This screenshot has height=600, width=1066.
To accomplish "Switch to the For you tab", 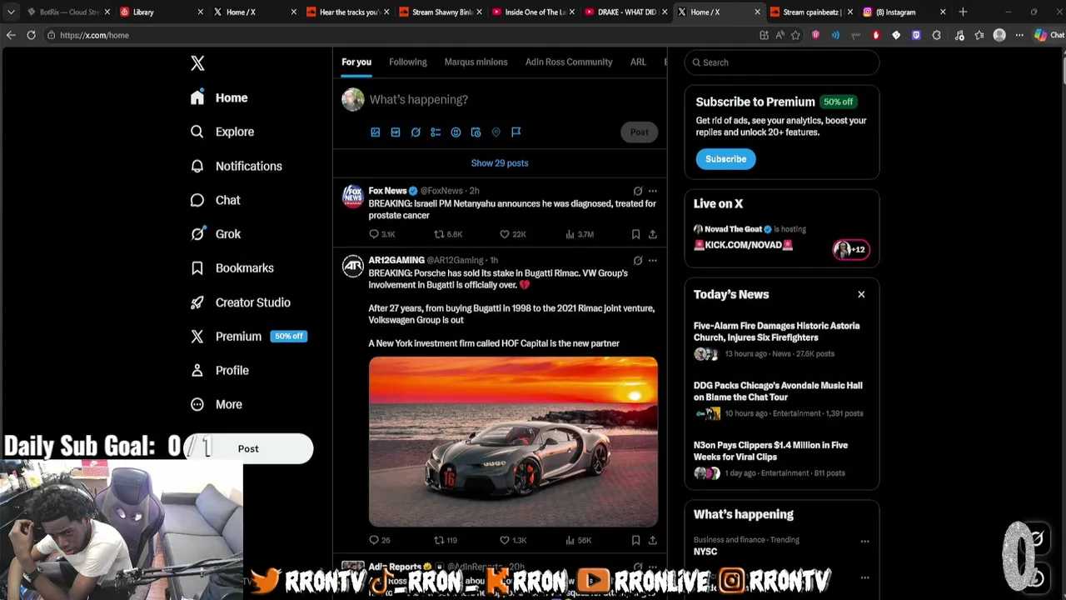I will (356, 62).
